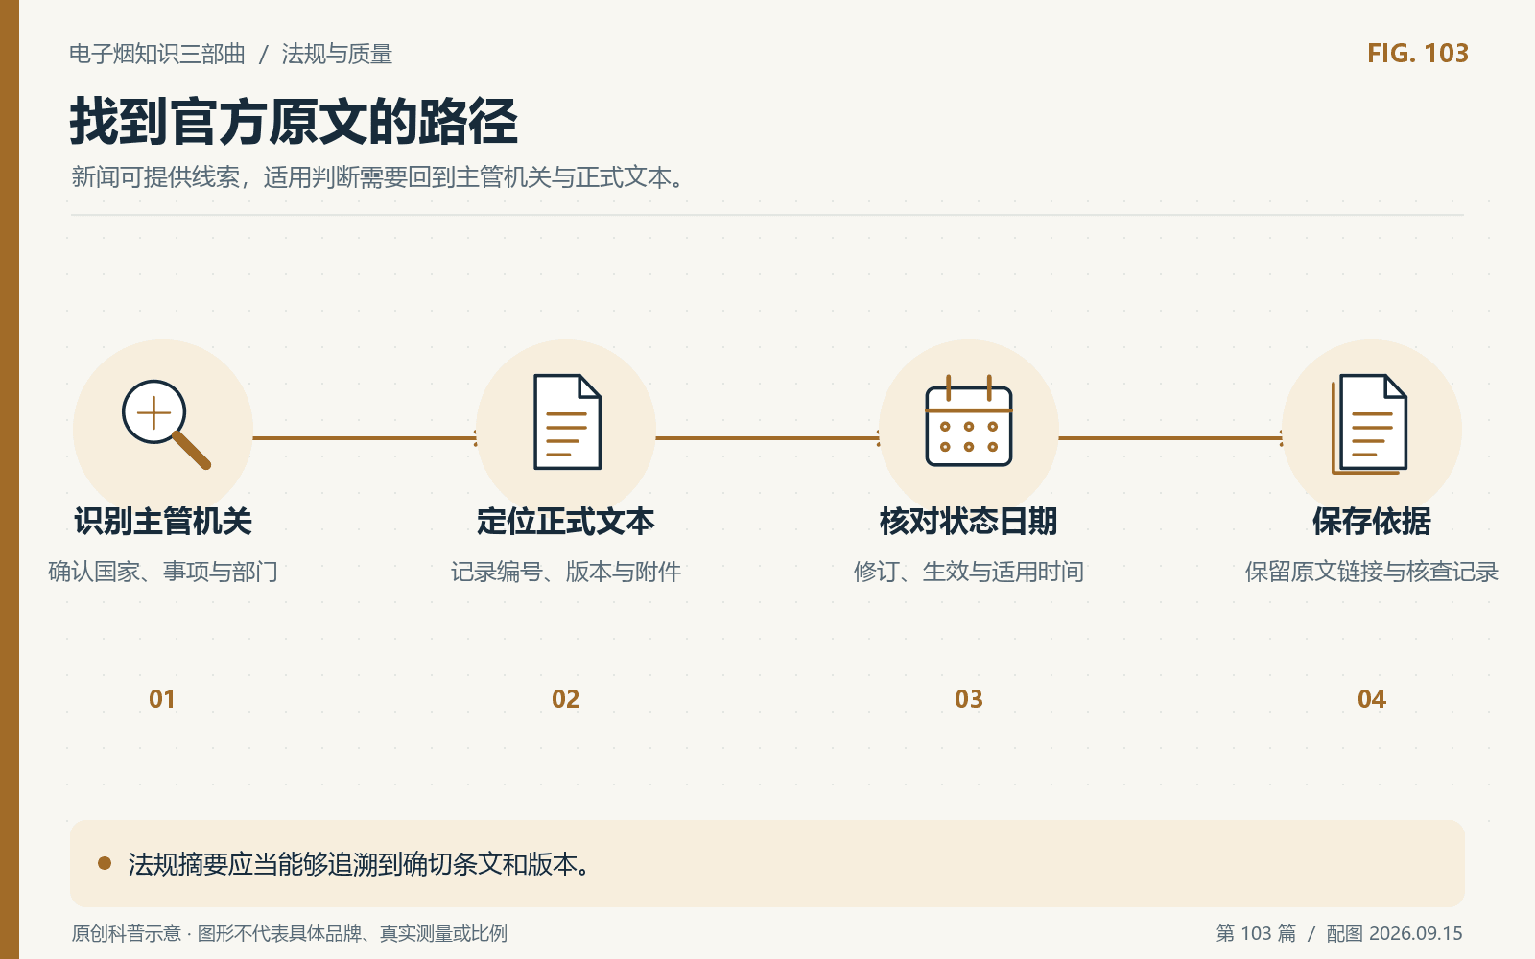Click the text 确认国家、事项与部门

tap(163, 572)
